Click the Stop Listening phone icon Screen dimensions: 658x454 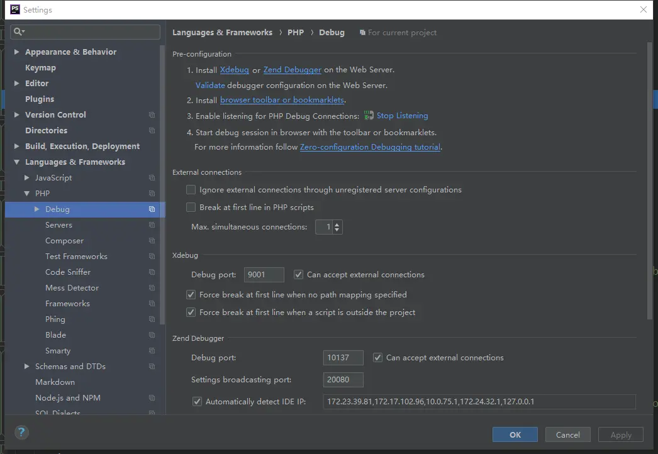coord(369,116)
